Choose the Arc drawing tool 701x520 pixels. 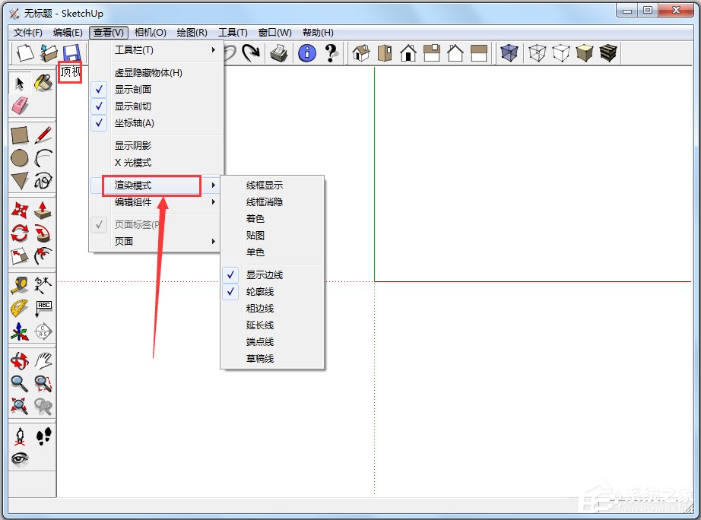pyautogui.click(x=43, y=158)
